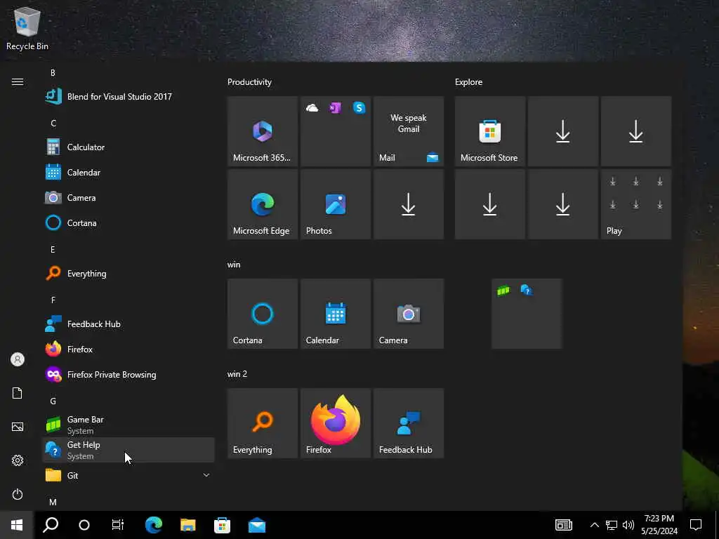
Task: Select the Recycle Bin on desktop
Action: [27, 28]
